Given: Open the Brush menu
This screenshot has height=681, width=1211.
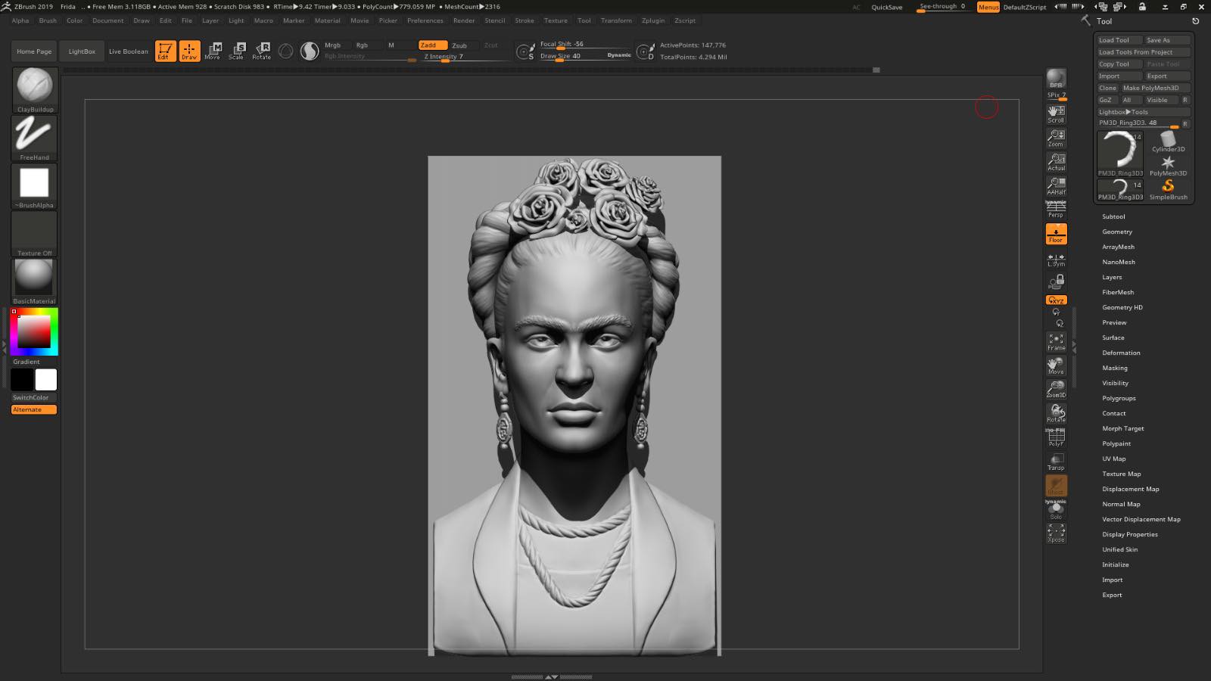Looking at the screenshot, I should point(48,20).
